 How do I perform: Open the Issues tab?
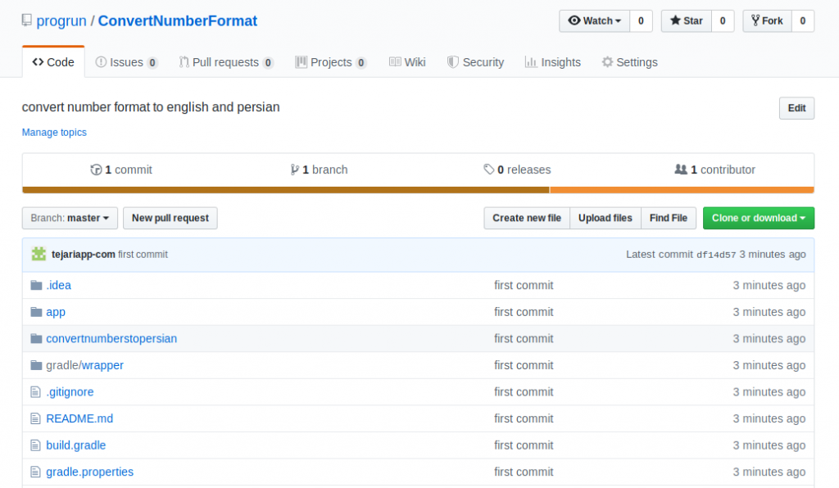coord(126,62)
